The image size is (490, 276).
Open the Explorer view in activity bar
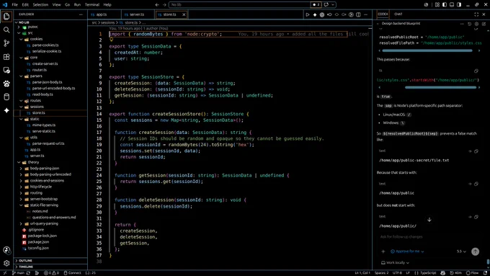pos(6,17)
